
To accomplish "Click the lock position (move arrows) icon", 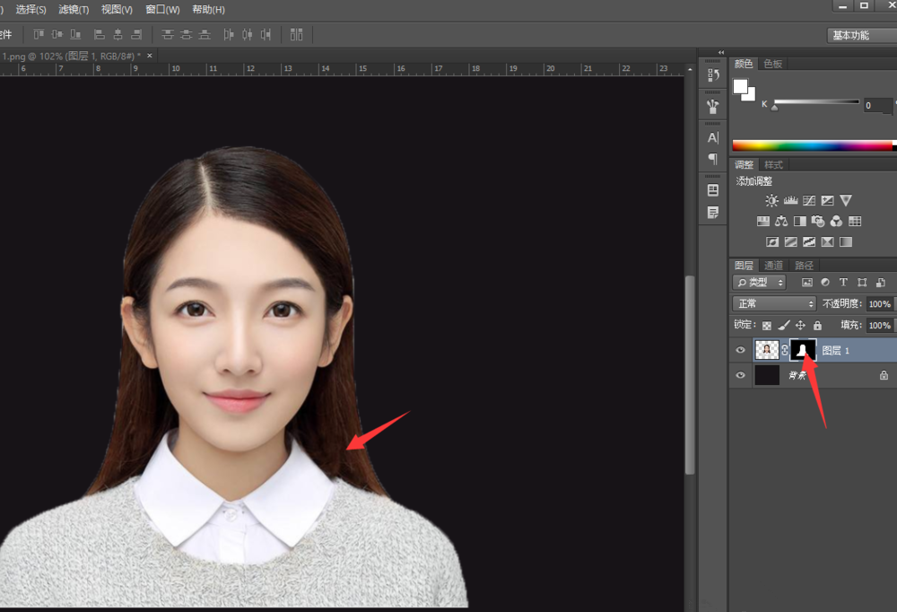I will click(800, 325).
